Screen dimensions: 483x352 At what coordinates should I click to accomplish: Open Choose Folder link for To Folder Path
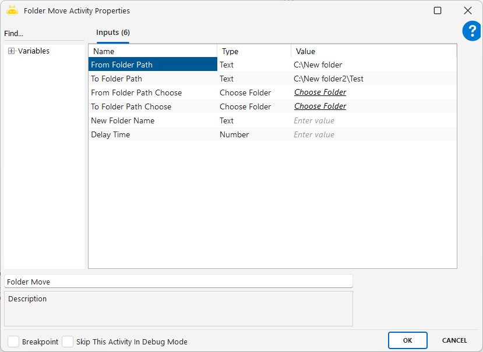[x=320, y=106]
